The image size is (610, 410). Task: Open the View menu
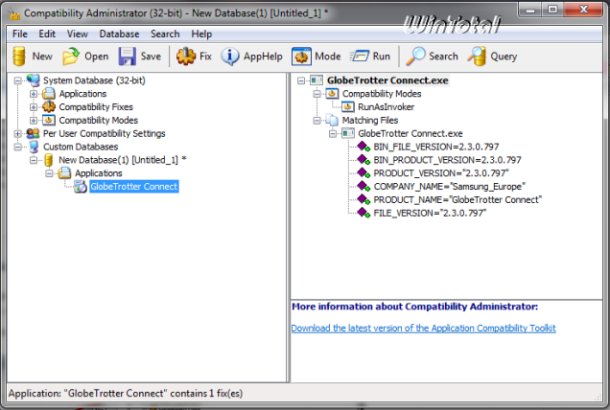coord(78,34)
